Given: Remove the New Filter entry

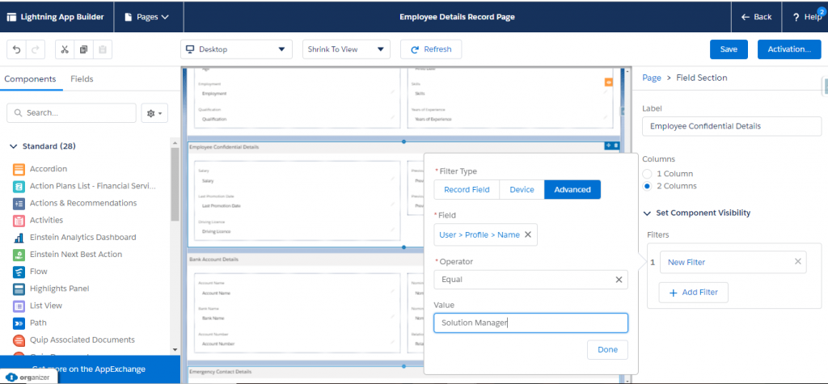Looking at the screenshot, I should [798, 261].
